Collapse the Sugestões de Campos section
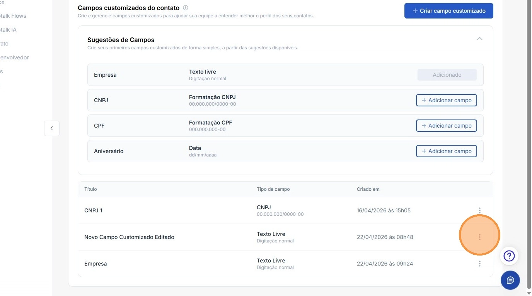This screenshot has height=296, width=532. click(480, 39)
